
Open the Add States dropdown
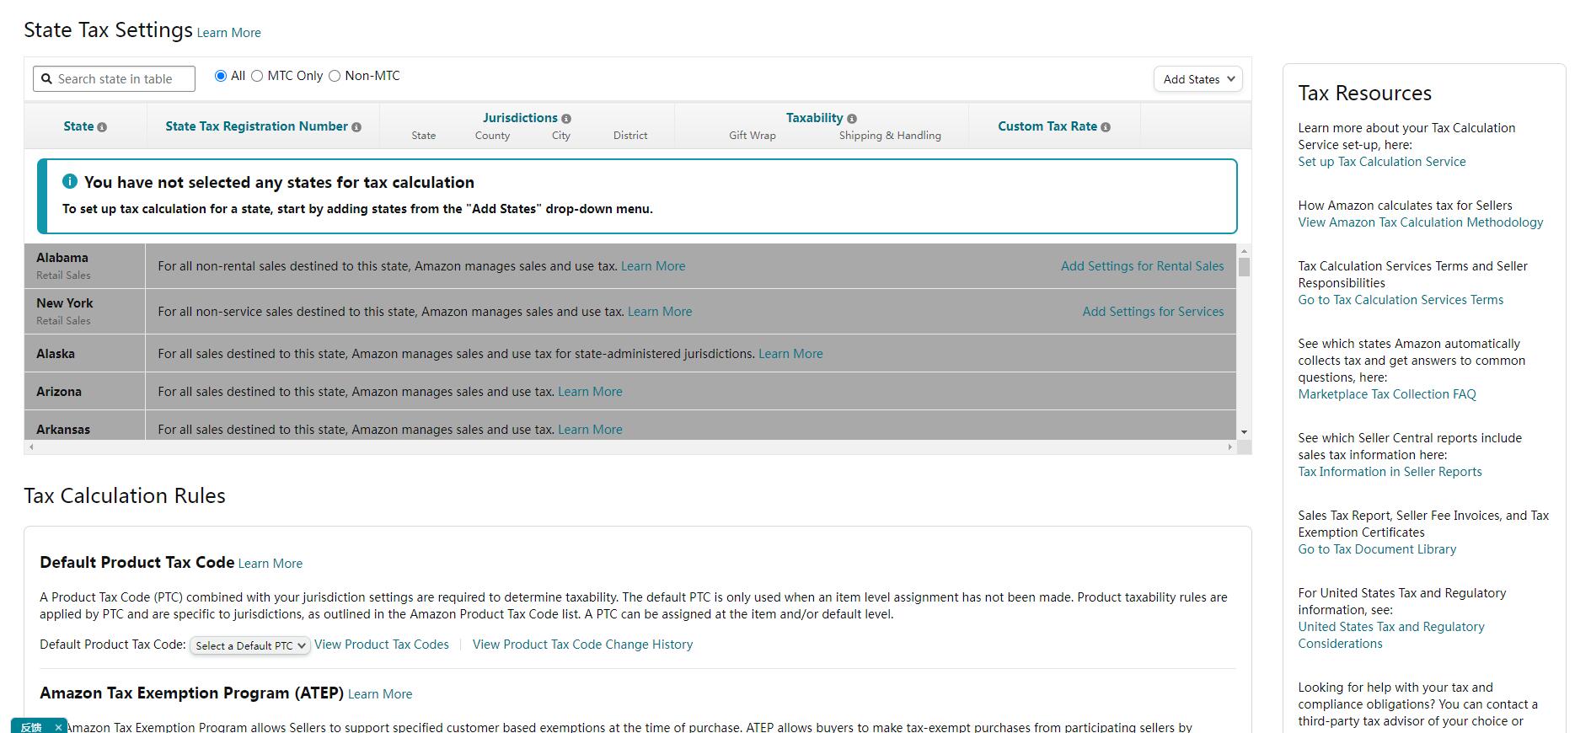1197,79
